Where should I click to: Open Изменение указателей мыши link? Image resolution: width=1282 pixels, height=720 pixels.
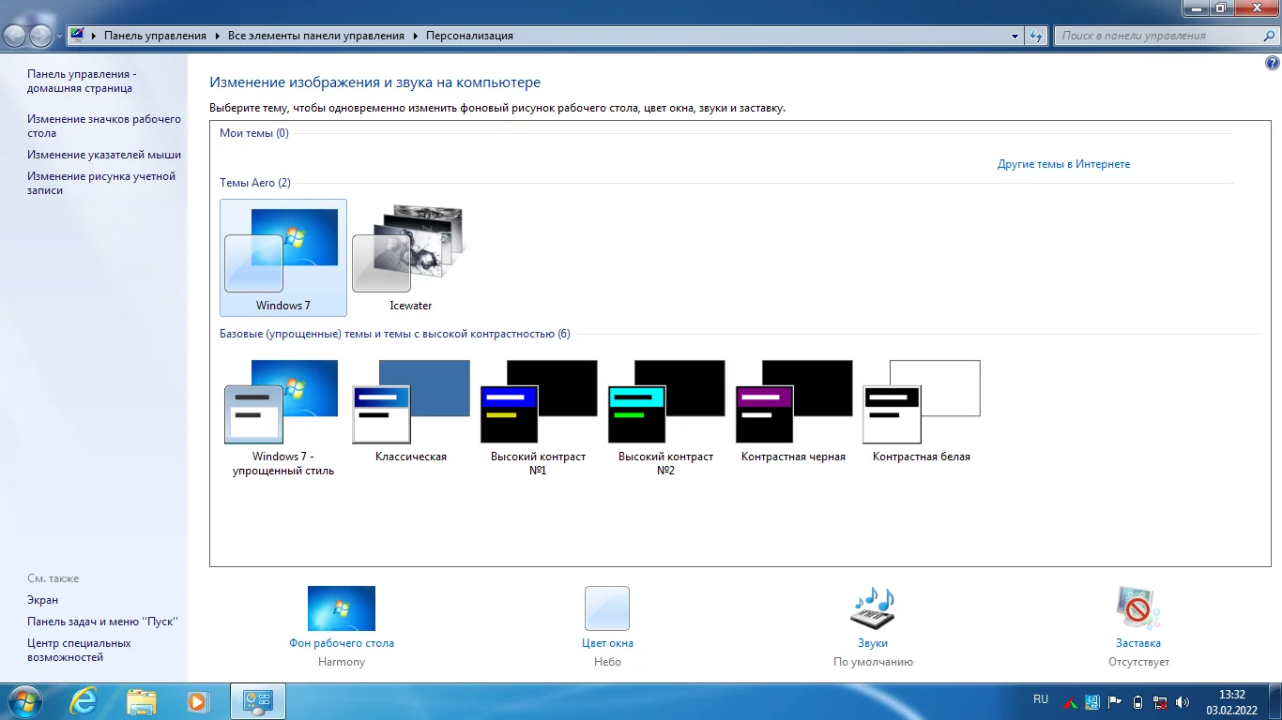(104, 155)
